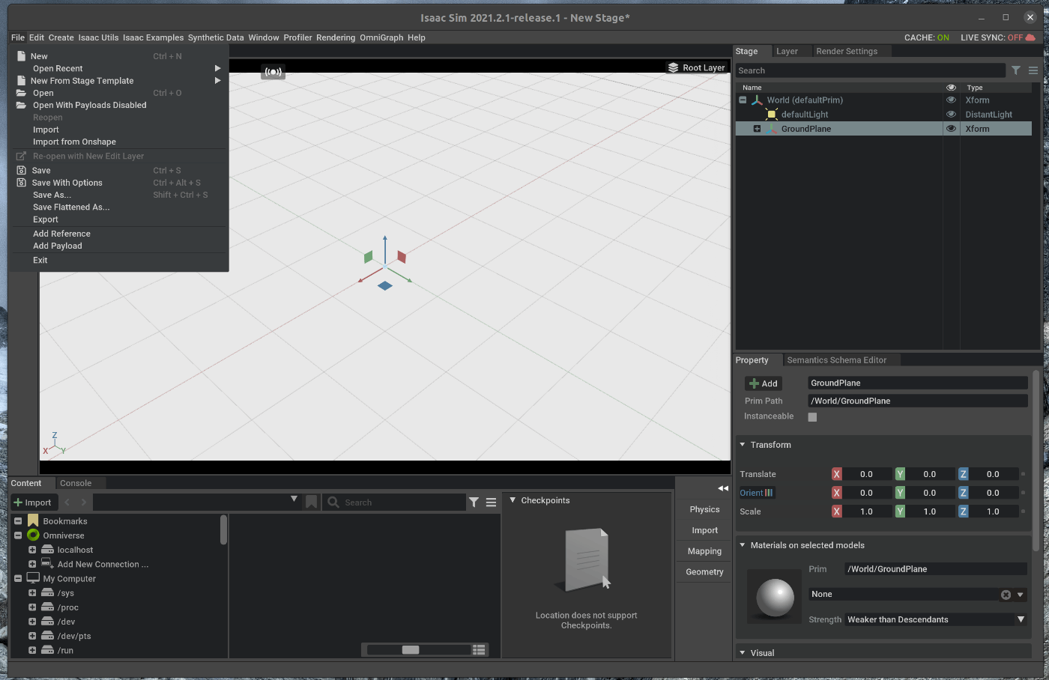
Task: Toggle the Instanceable checkbox
Action: click(x=812, y=417)
